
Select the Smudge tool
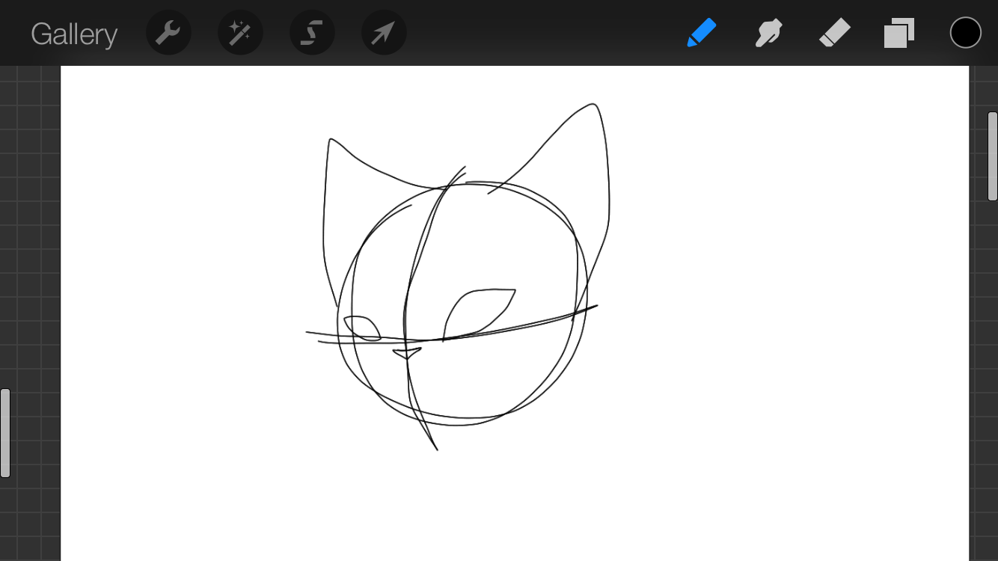click(768, 33)
